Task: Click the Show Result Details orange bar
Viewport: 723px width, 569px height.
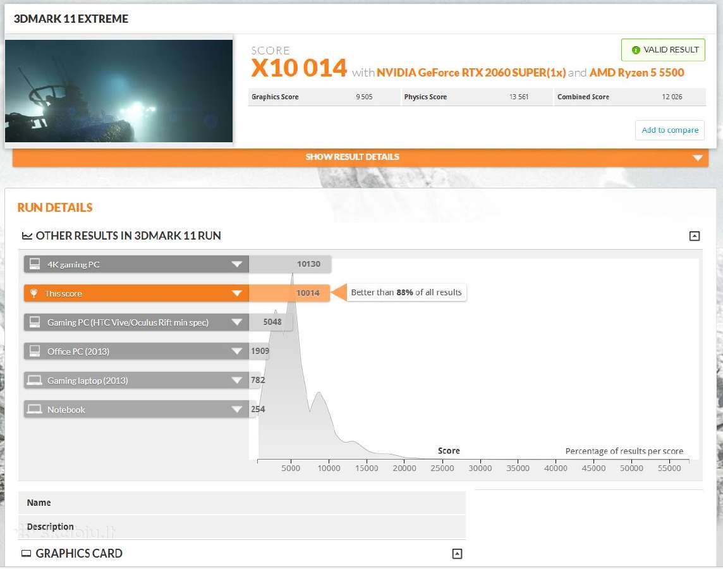Action: (x=361, y=157)
